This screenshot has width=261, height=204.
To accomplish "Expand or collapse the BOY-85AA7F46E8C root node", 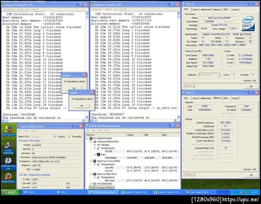I will 87,138.
